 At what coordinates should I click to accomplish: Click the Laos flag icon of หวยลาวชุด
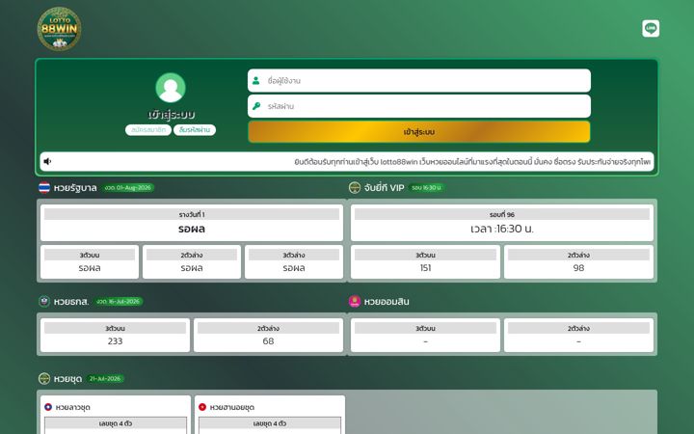(48, 407)
